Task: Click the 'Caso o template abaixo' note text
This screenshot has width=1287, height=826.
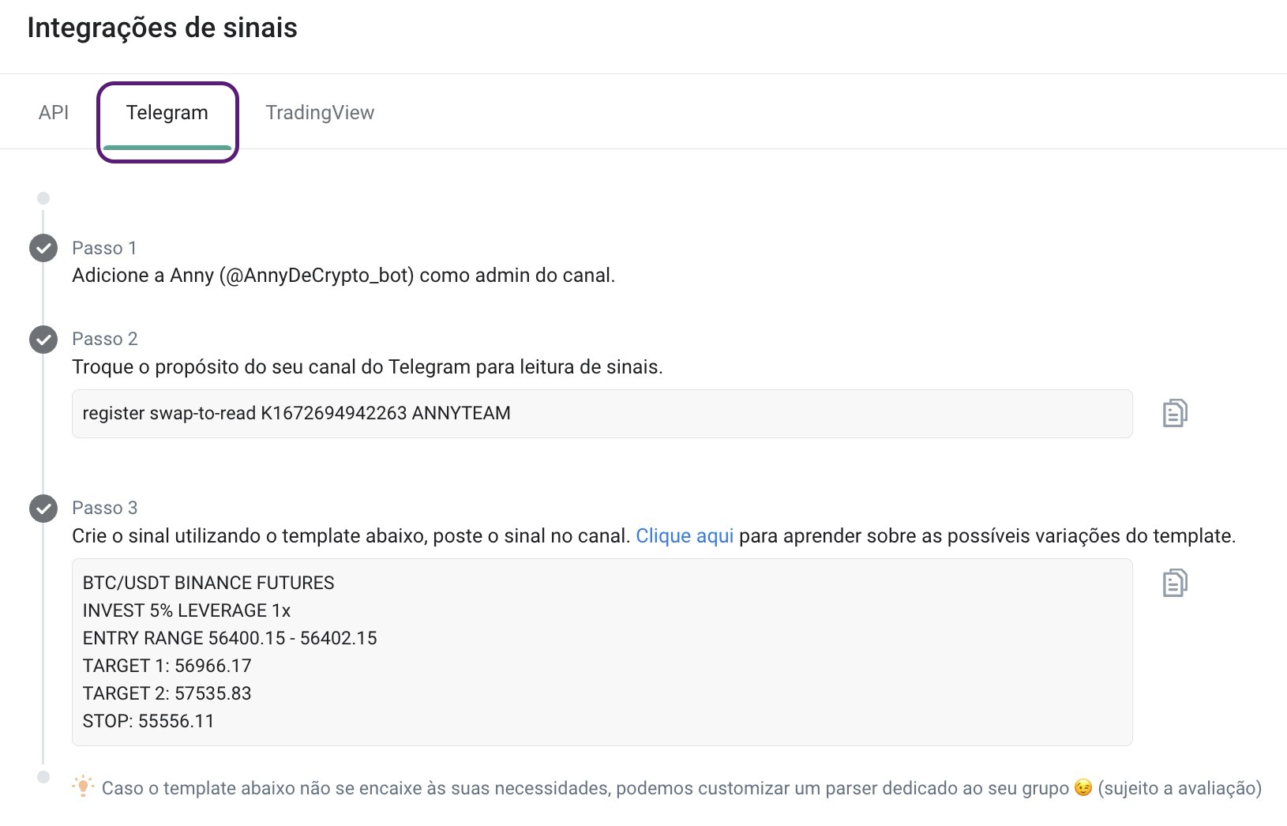Action: click(681, 788)
